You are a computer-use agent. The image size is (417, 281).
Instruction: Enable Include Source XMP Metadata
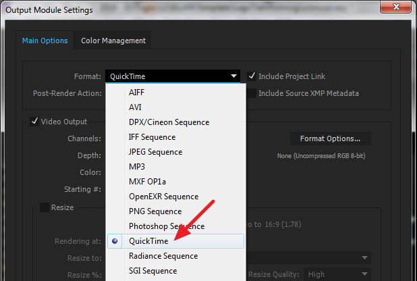point(252,93)
